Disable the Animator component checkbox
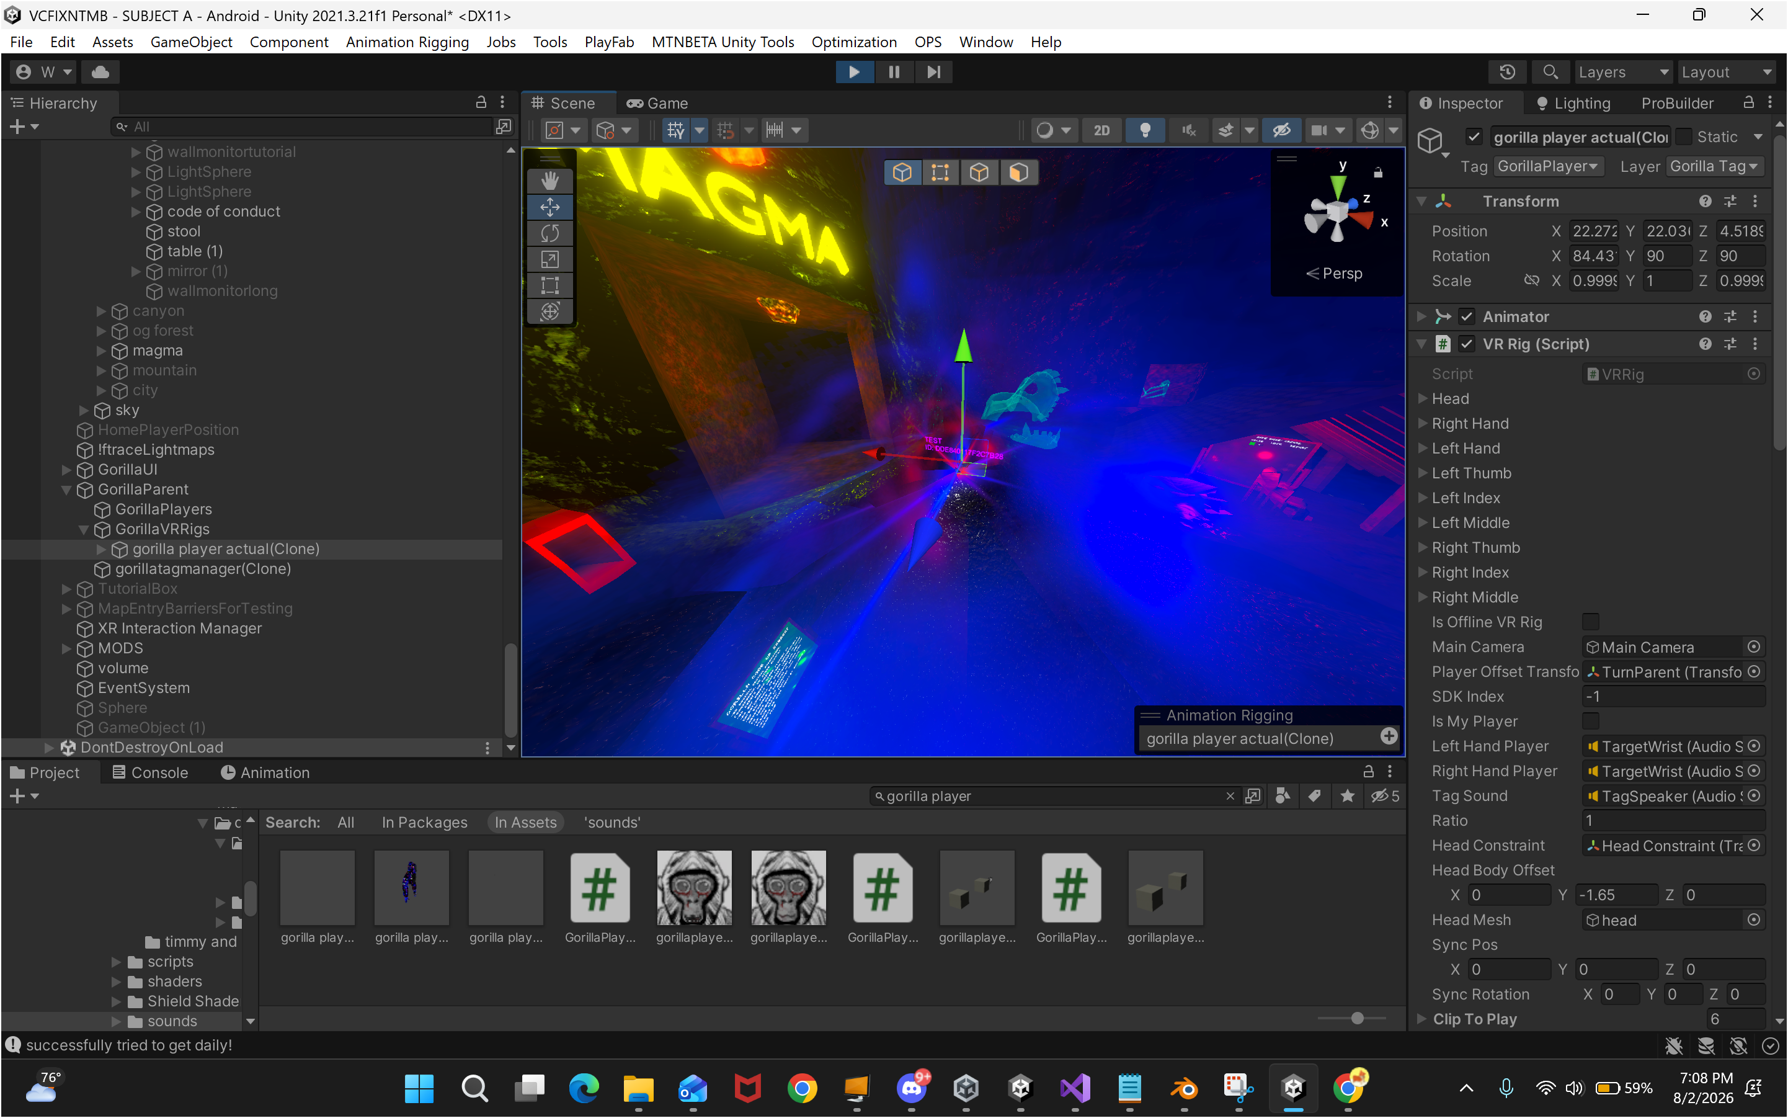Viewport: 1788px width, 1118px height. (x=1467, y=316)
